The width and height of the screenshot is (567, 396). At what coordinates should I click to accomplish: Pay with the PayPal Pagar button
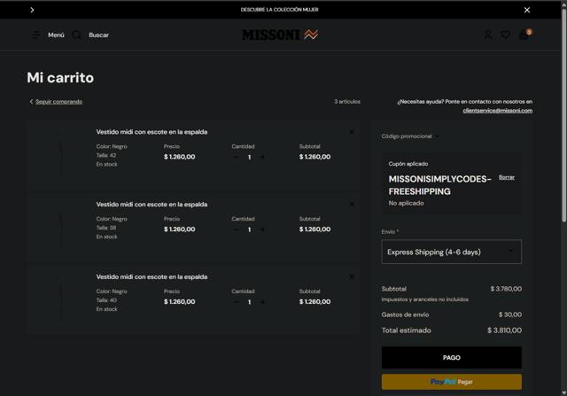click(451, 382)
